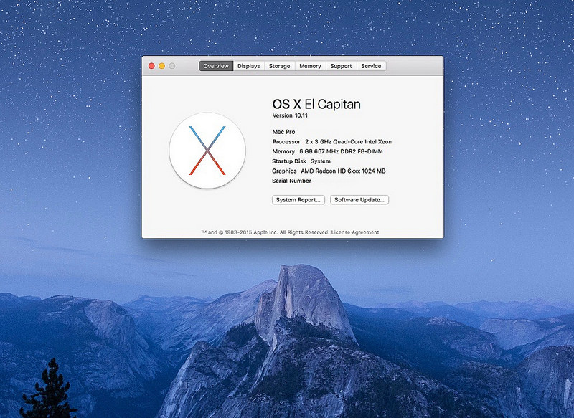Click the startup disk value System
574x418 pixels.
click(x=321, y=161)
